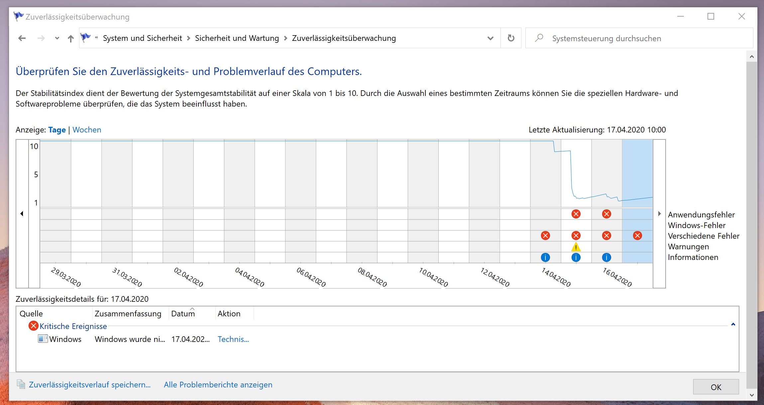Refresh the Control Panel view

pos(511,38)
